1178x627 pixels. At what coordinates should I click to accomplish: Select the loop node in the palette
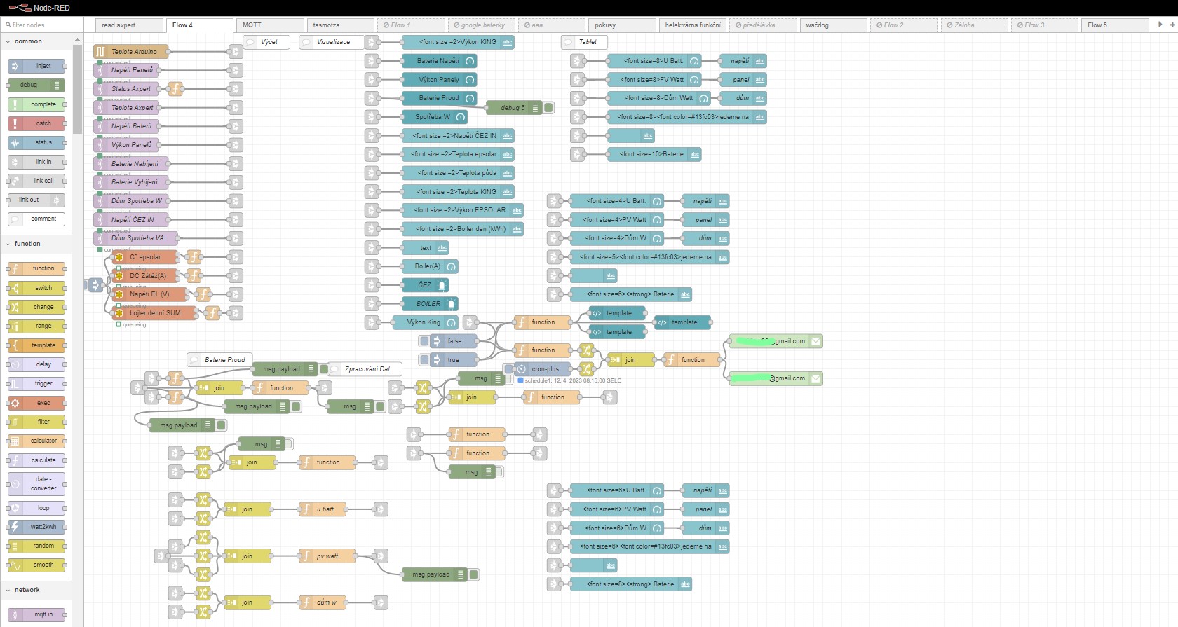tap(36, 508)
